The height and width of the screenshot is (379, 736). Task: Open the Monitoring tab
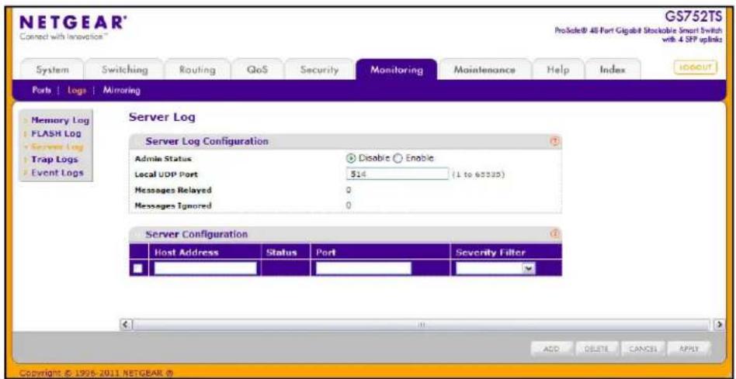396,70
